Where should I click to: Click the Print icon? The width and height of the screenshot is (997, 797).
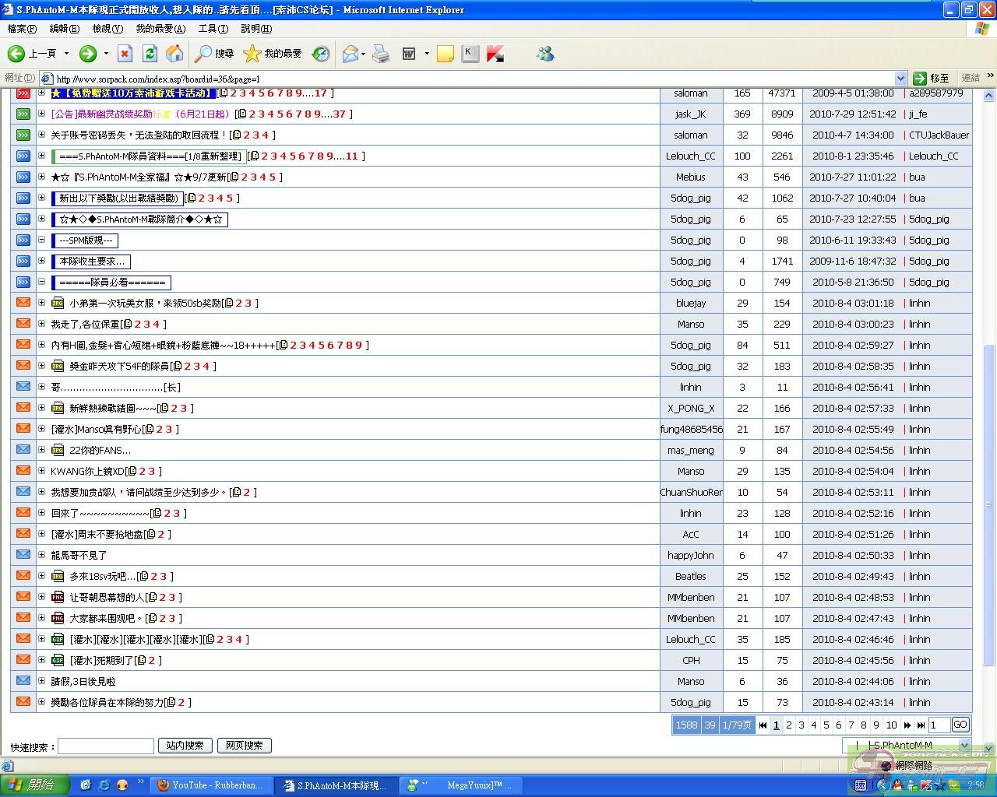[381, 54]
